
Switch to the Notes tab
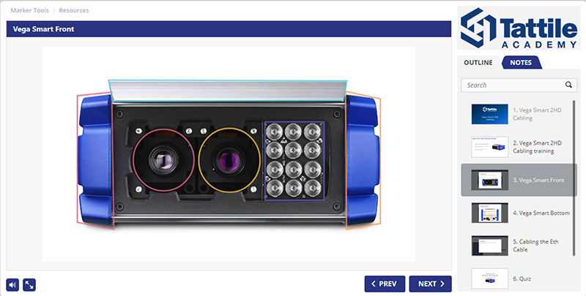click(521, 63)
